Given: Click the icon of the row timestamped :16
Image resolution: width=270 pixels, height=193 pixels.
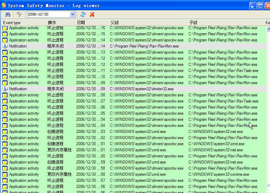Looking at the screenshot, I should [5, 28].
